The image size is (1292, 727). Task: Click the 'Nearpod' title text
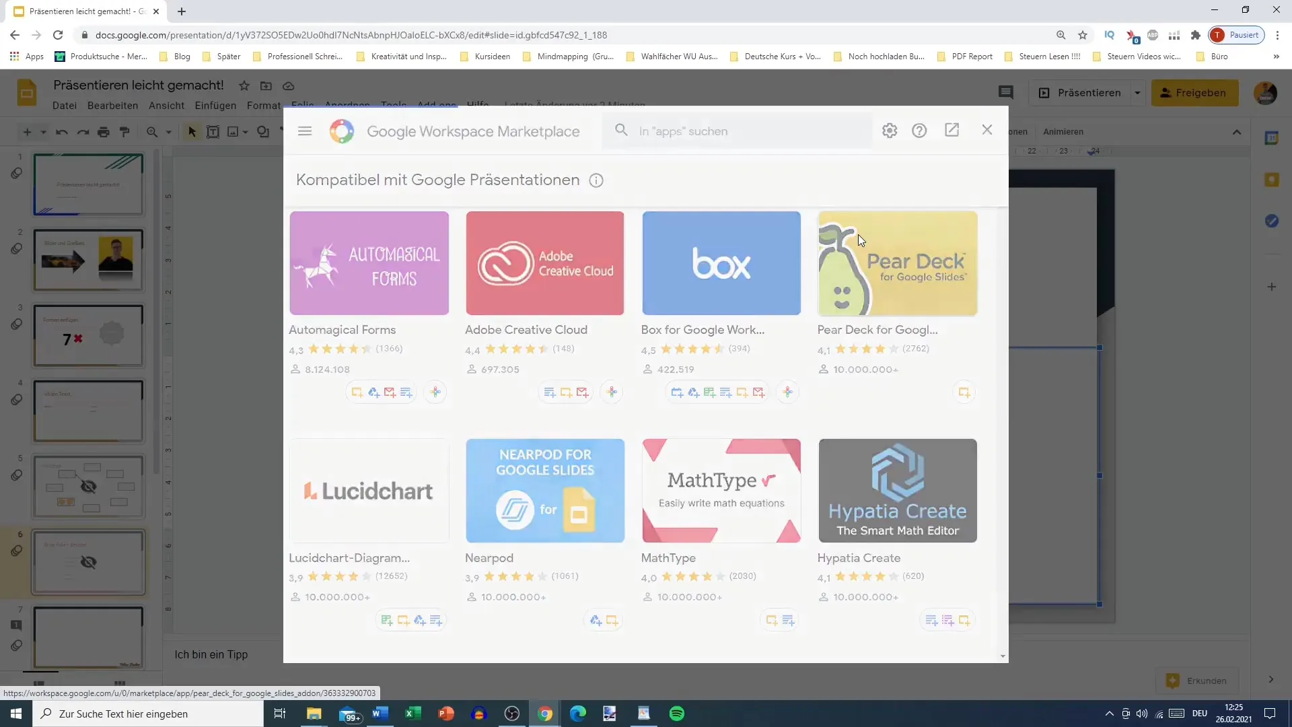489,558
